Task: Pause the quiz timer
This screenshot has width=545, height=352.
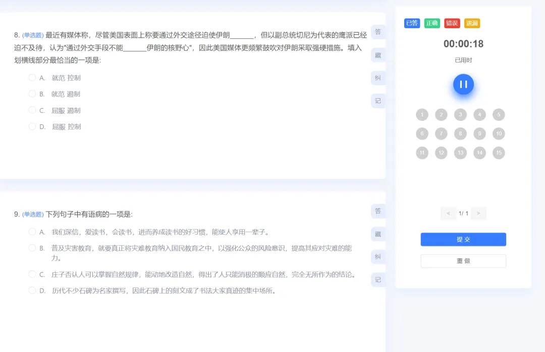Action: 463,84
